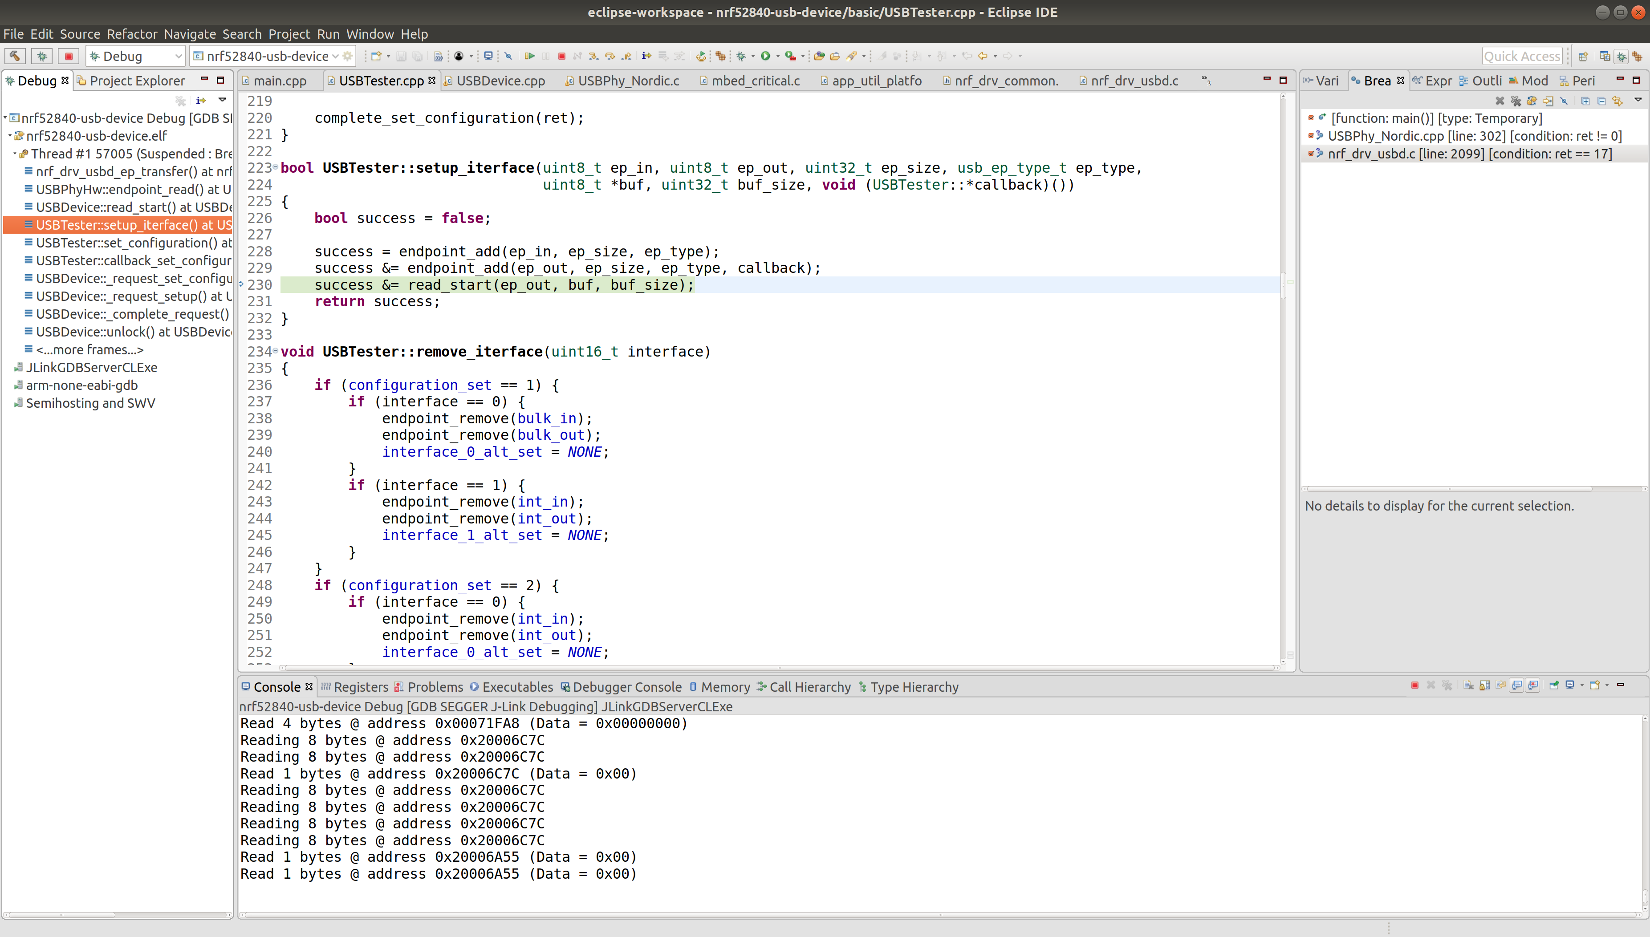
Task: Uncheck the main() temporary breakpoint checkbox
Action: pyautogui.click(x=1311, y=118)
